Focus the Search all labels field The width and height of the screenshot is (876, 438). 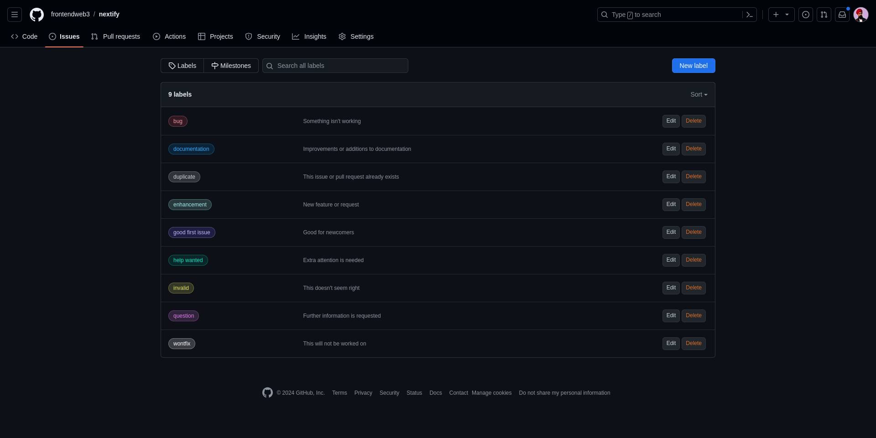(335, 66)
